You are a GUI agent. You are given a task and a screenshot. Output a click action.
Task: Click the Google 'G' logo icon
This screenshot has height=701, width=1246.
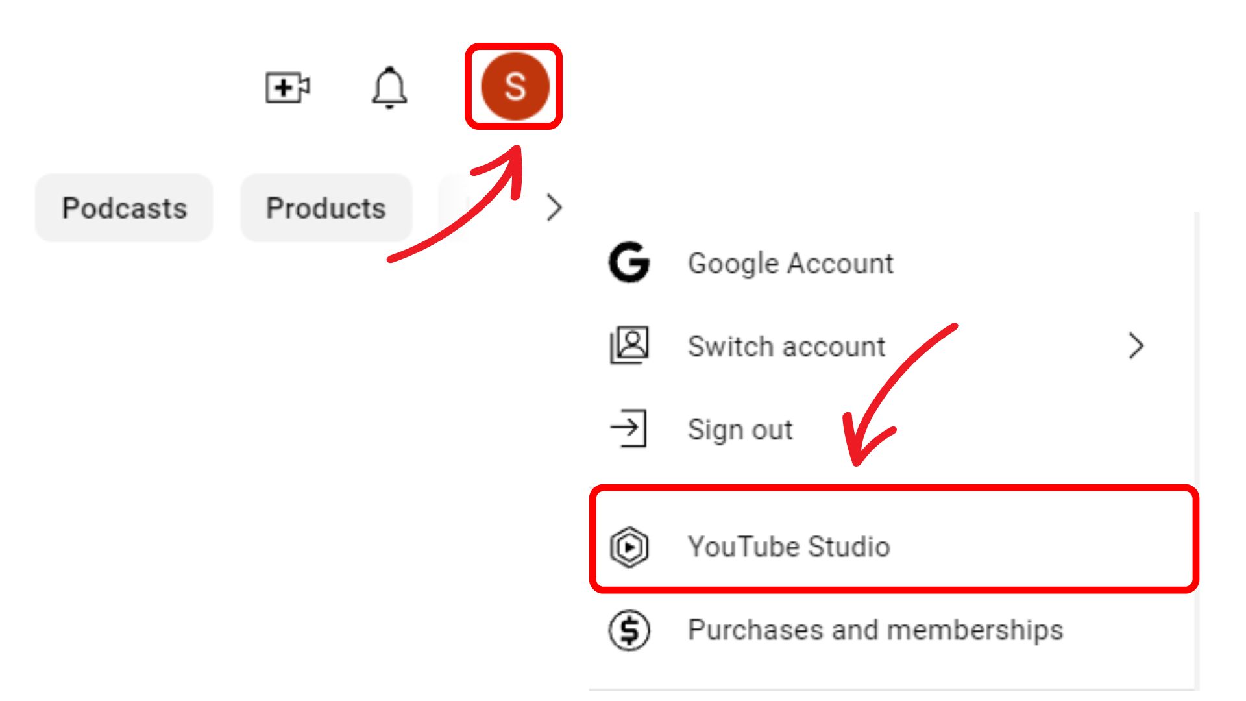[629, 264]
